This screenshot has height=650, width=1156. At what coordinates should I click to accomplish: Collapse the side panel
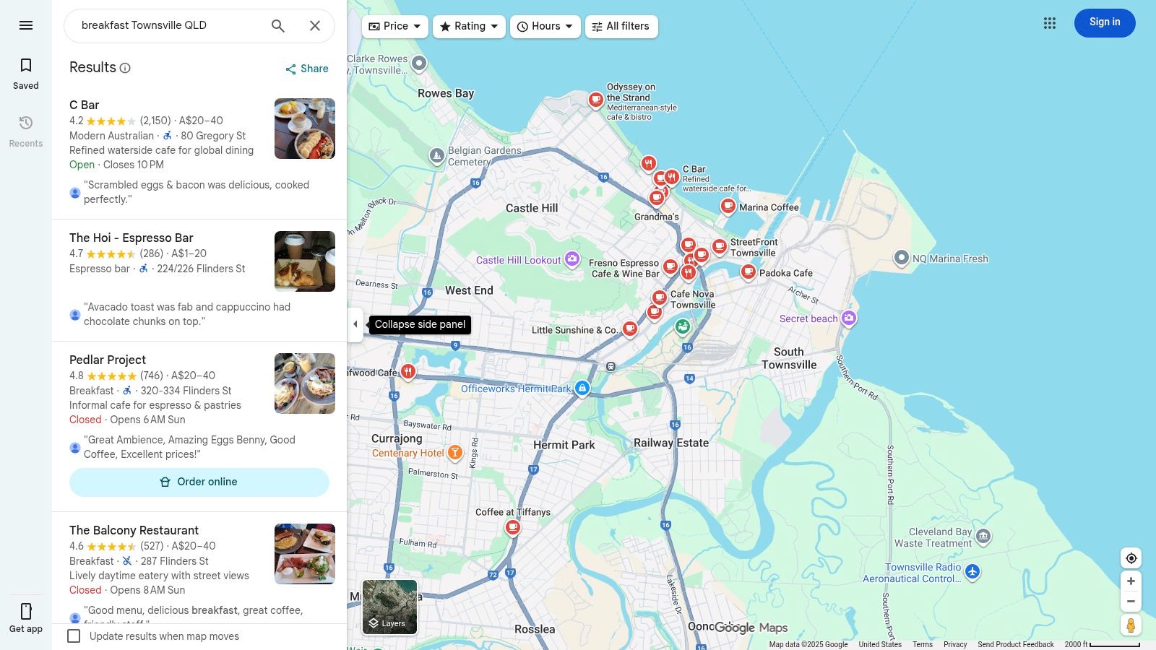[x=355, y=324]
